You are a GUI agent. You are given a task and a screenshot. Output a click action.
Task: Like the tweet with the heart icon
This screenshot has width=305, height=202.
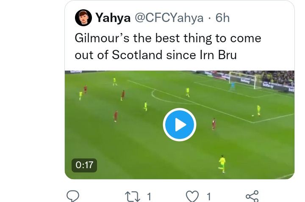(192, 197)
